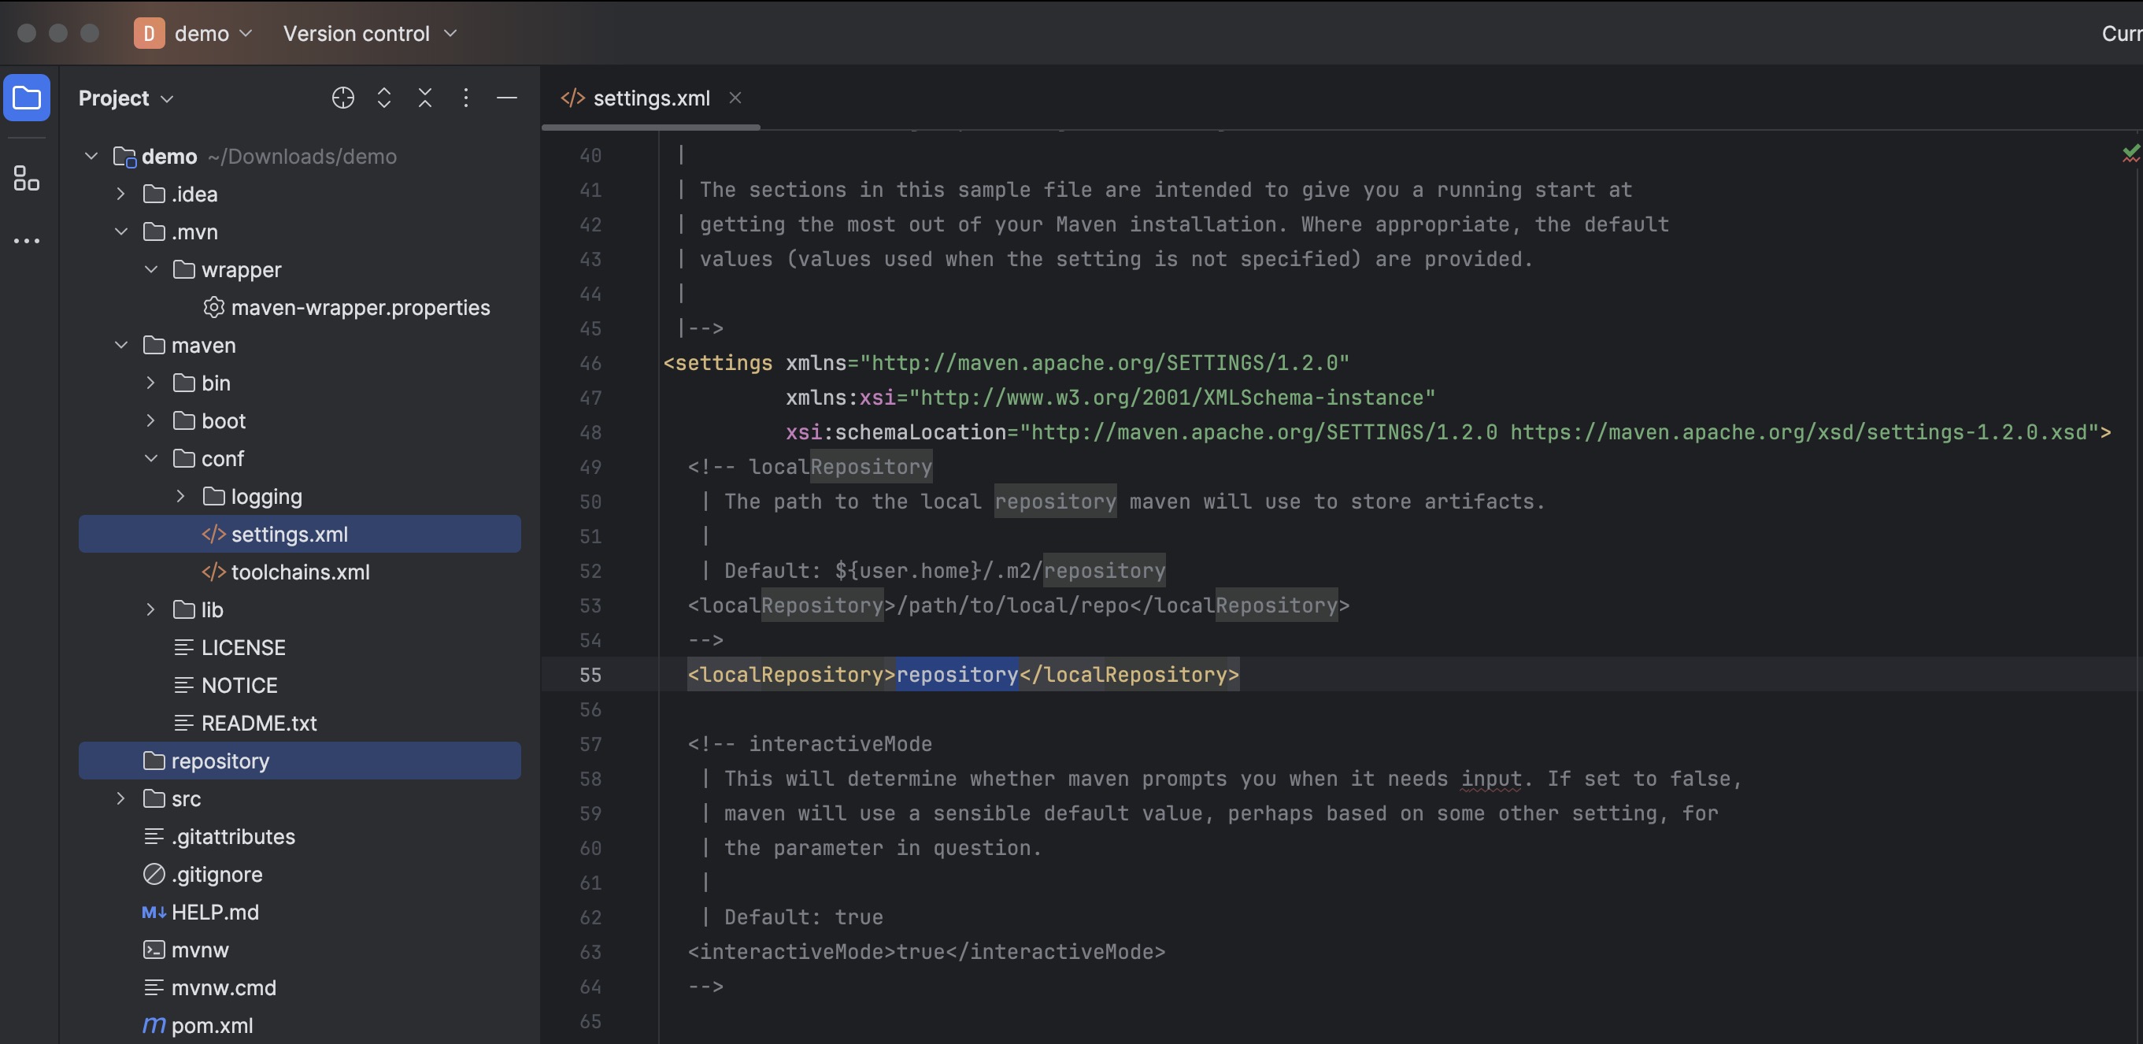Click the mvnw shell script icon
The width and height of the screenshot is (2143, 1044).
coord(154,950)
